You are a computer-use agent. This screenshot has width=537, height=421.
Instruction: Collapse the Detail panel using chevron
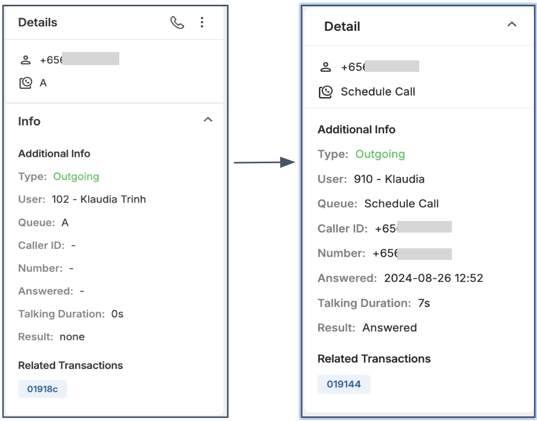[512, 24]
